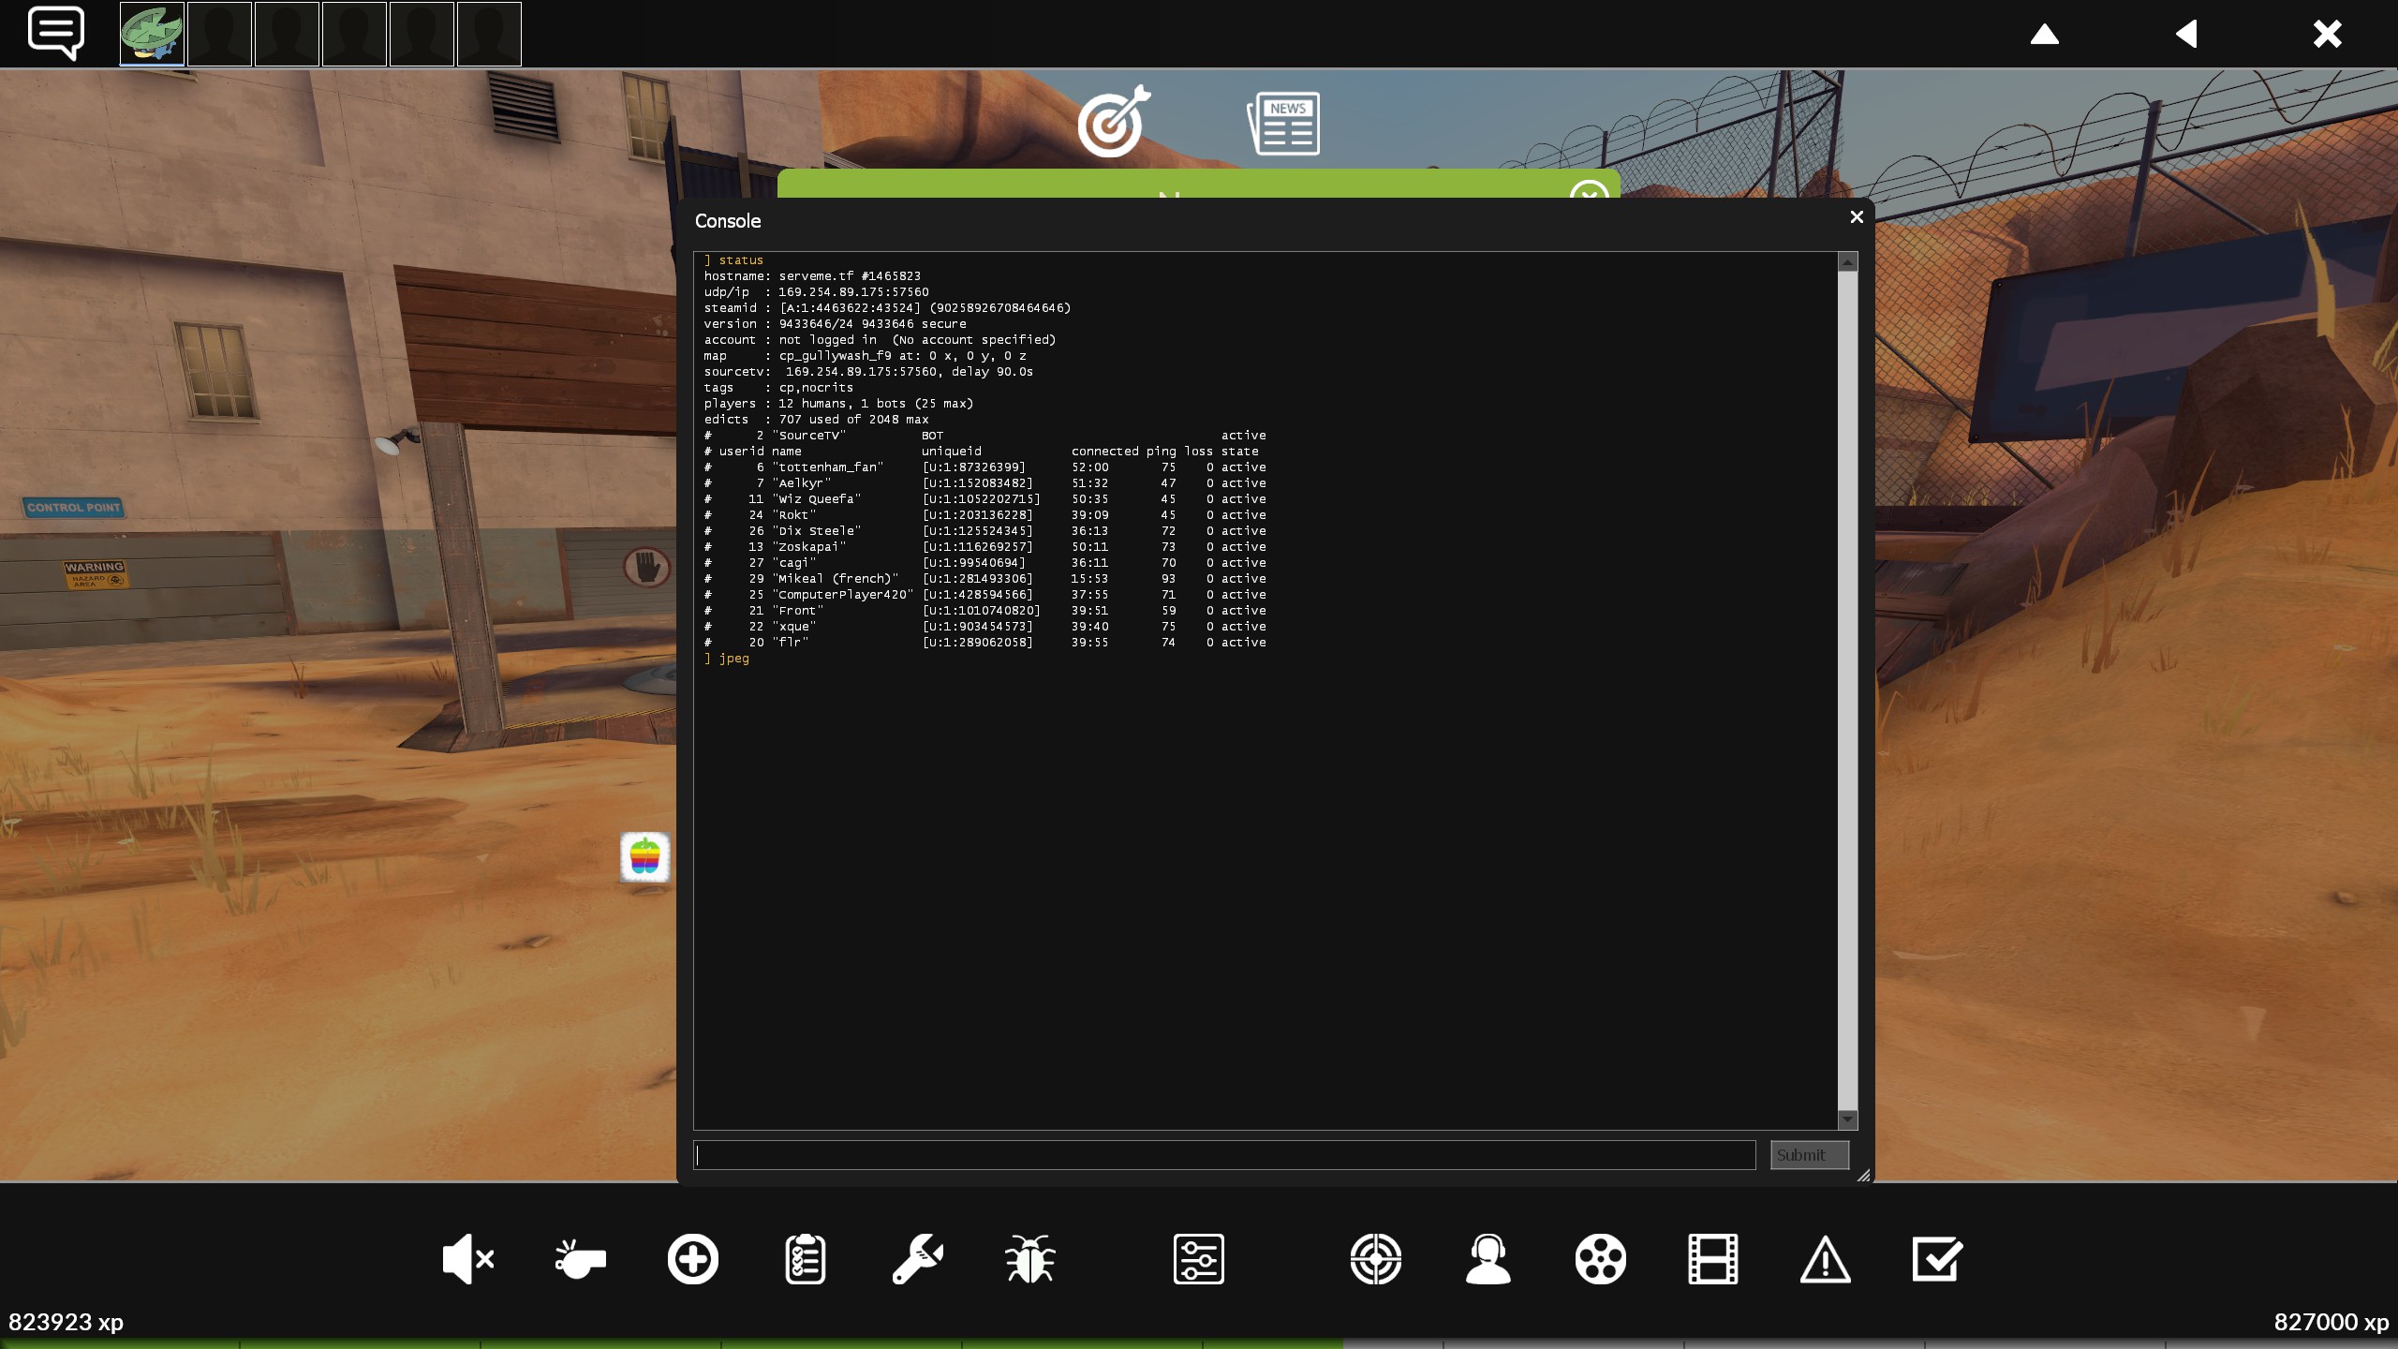
Task: Click the whistle icon in bottom toolbar
Action: click(580, 1258)
